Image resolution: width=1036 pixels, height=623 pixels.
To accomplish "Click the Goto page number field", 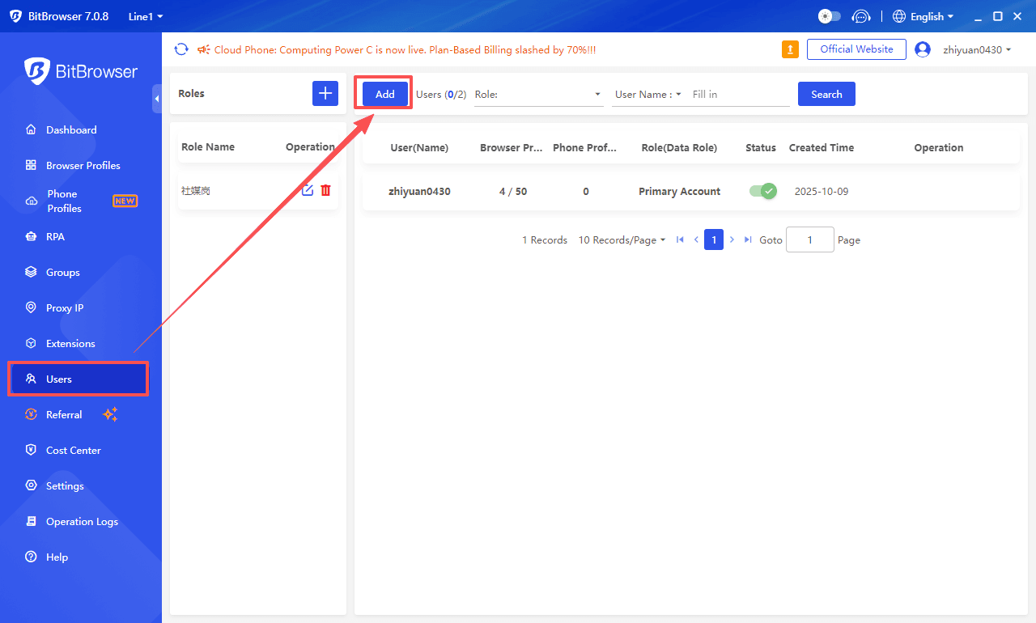I will [x=809, y=240].
